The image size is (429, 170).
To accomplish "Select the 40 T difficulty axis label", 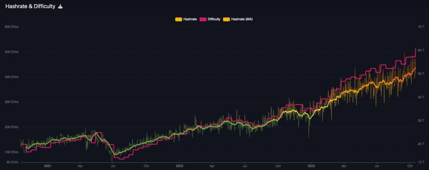I will 421,97.
